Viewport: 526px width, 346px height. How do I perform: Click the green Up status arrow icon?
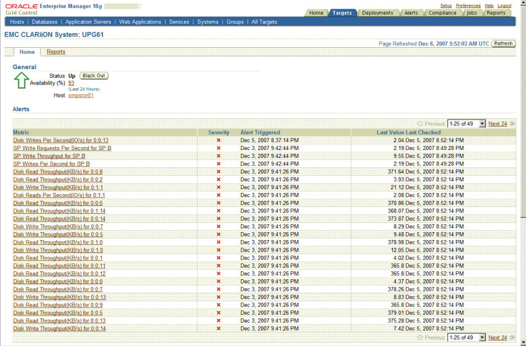pos(21,81)
